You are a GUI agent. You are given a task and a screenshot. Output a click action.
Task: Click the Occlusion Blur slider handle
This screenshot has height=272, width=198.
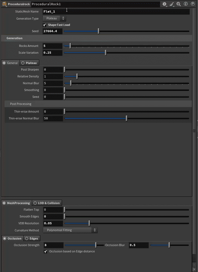[x=169, y=245]
